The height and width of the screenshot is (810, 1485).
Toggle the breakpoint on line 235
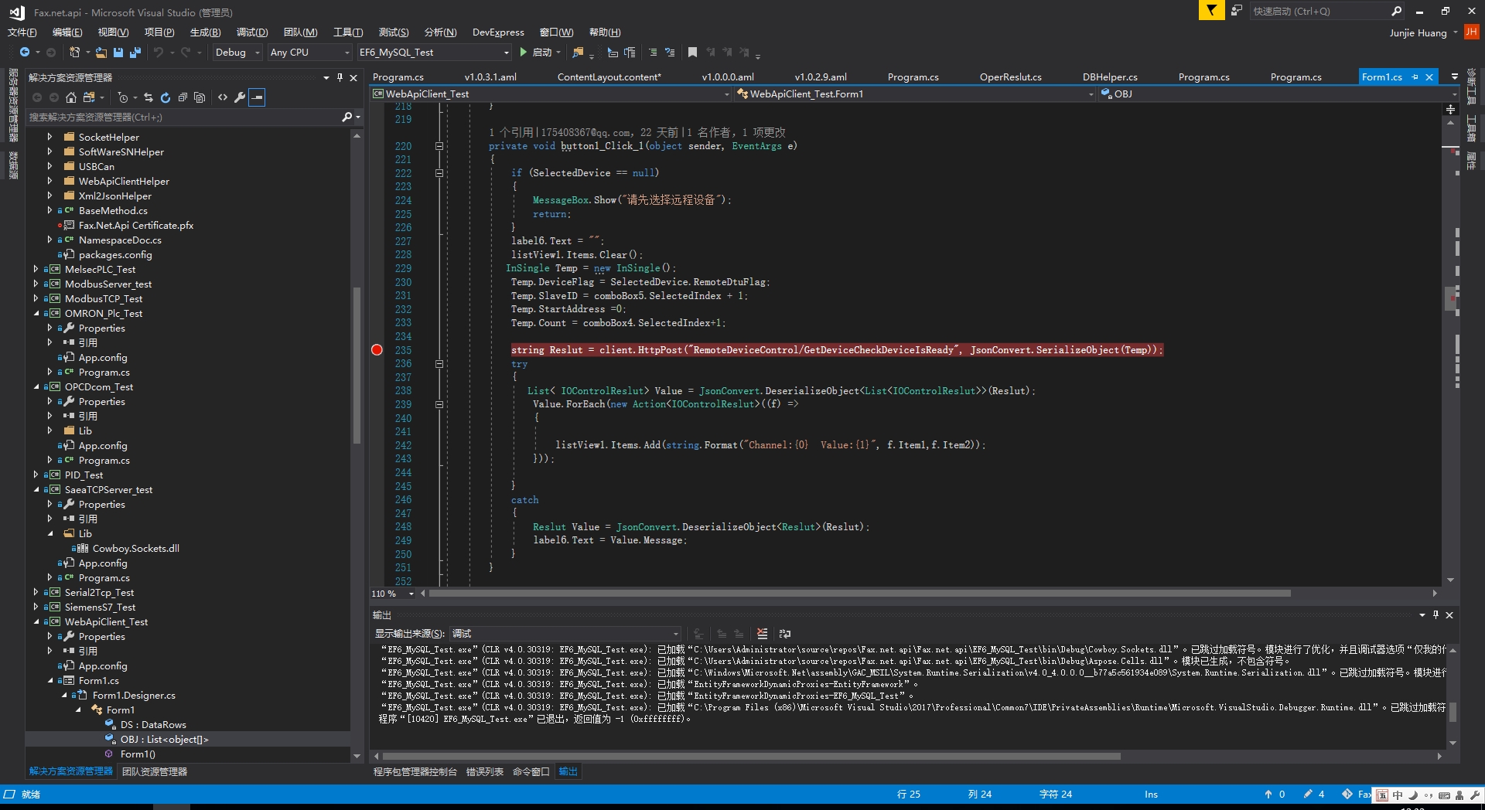point(377,350)
